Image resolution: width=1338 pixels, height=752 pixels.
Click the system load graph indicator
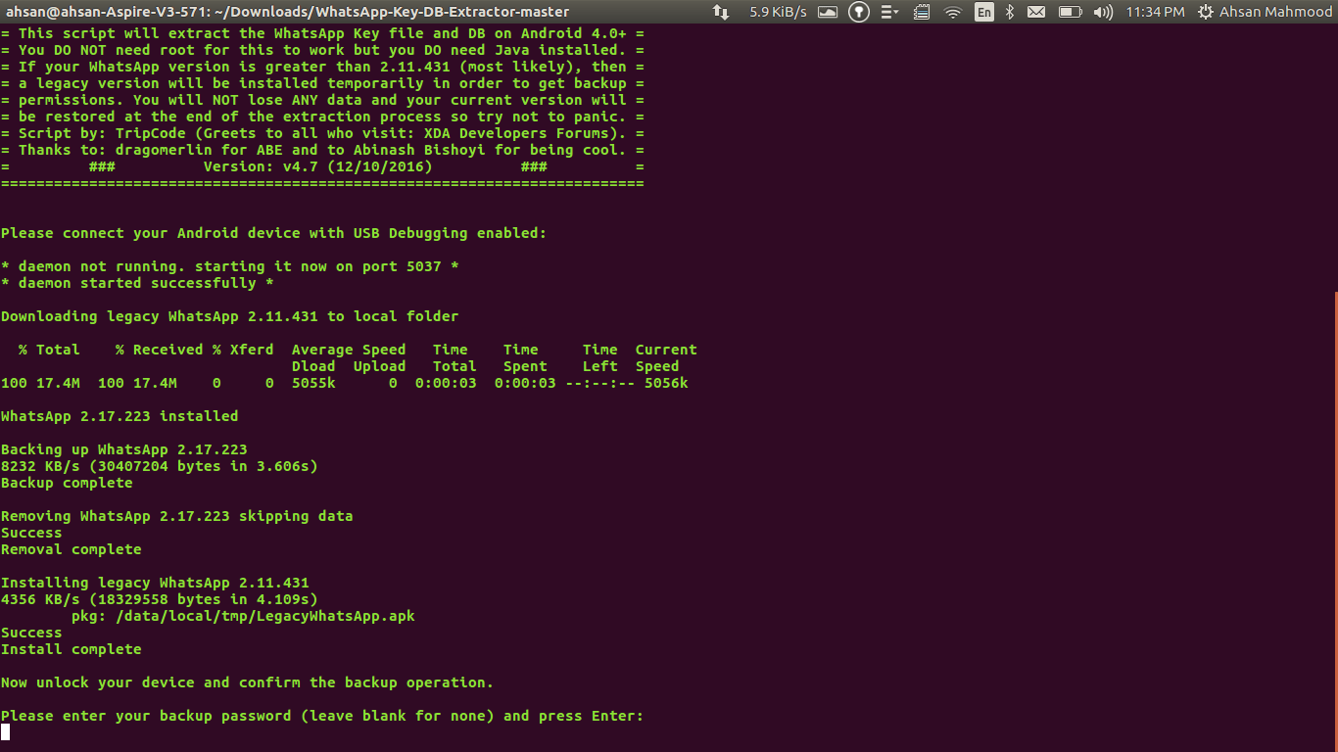(x=828, y=12)
